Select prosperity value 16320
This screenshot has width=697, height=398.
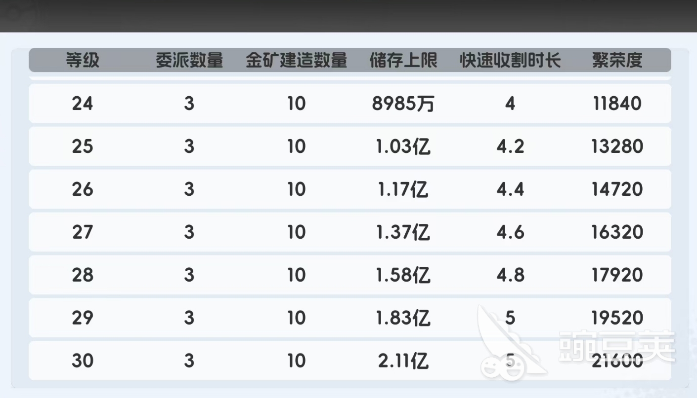click(x=617, y=232)
